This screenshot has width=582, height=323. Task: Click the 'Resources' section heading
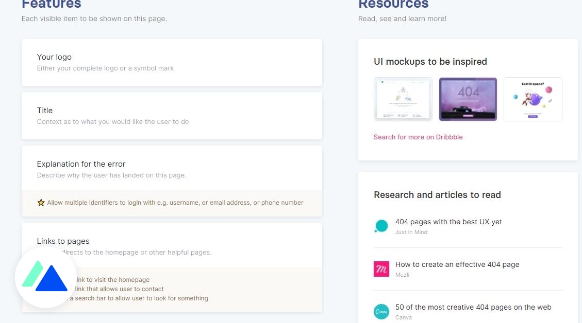coord(393,5)
